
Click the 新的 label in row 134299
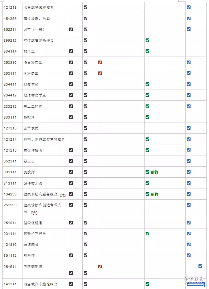coord(154,194)
